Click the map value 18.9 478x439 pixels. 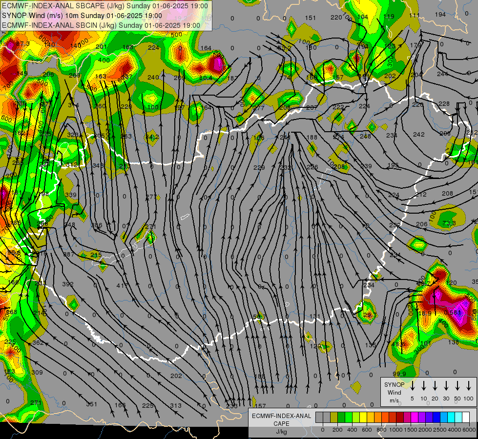[x=425, y=314]
